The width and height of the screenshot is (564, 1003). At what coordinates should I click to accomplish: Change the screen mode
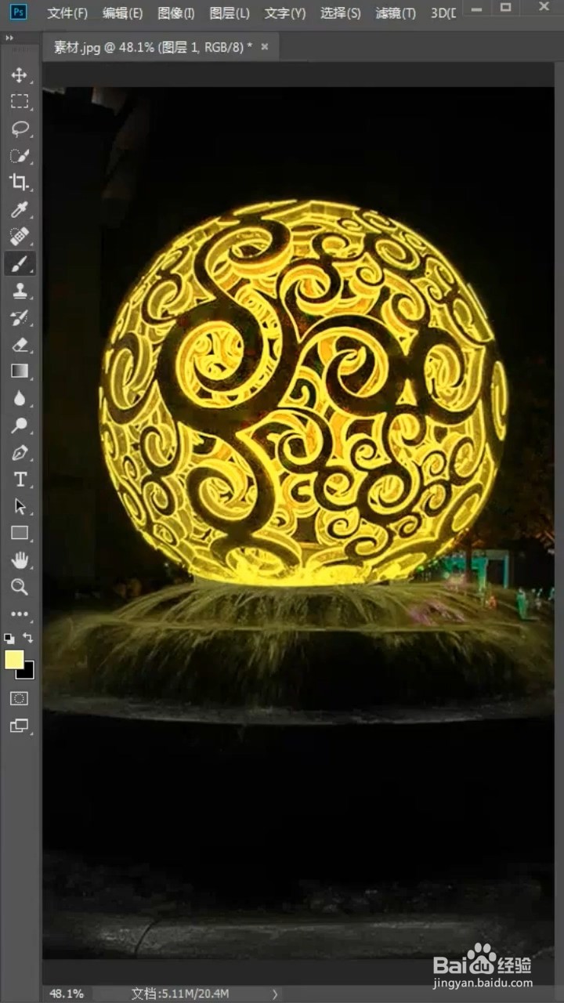tap(20, 726)
